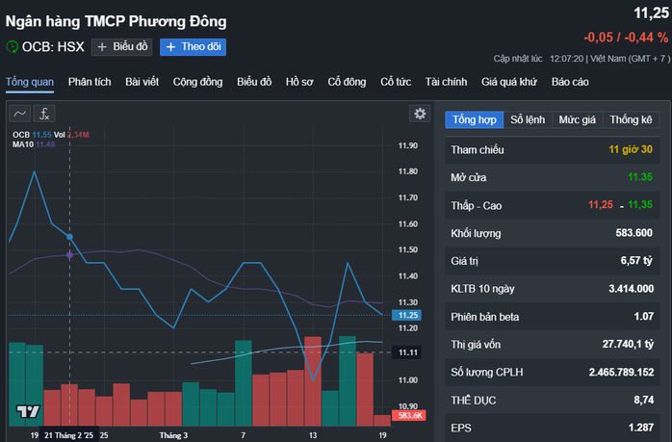Open chart settings gear icon

click(420, 114)
